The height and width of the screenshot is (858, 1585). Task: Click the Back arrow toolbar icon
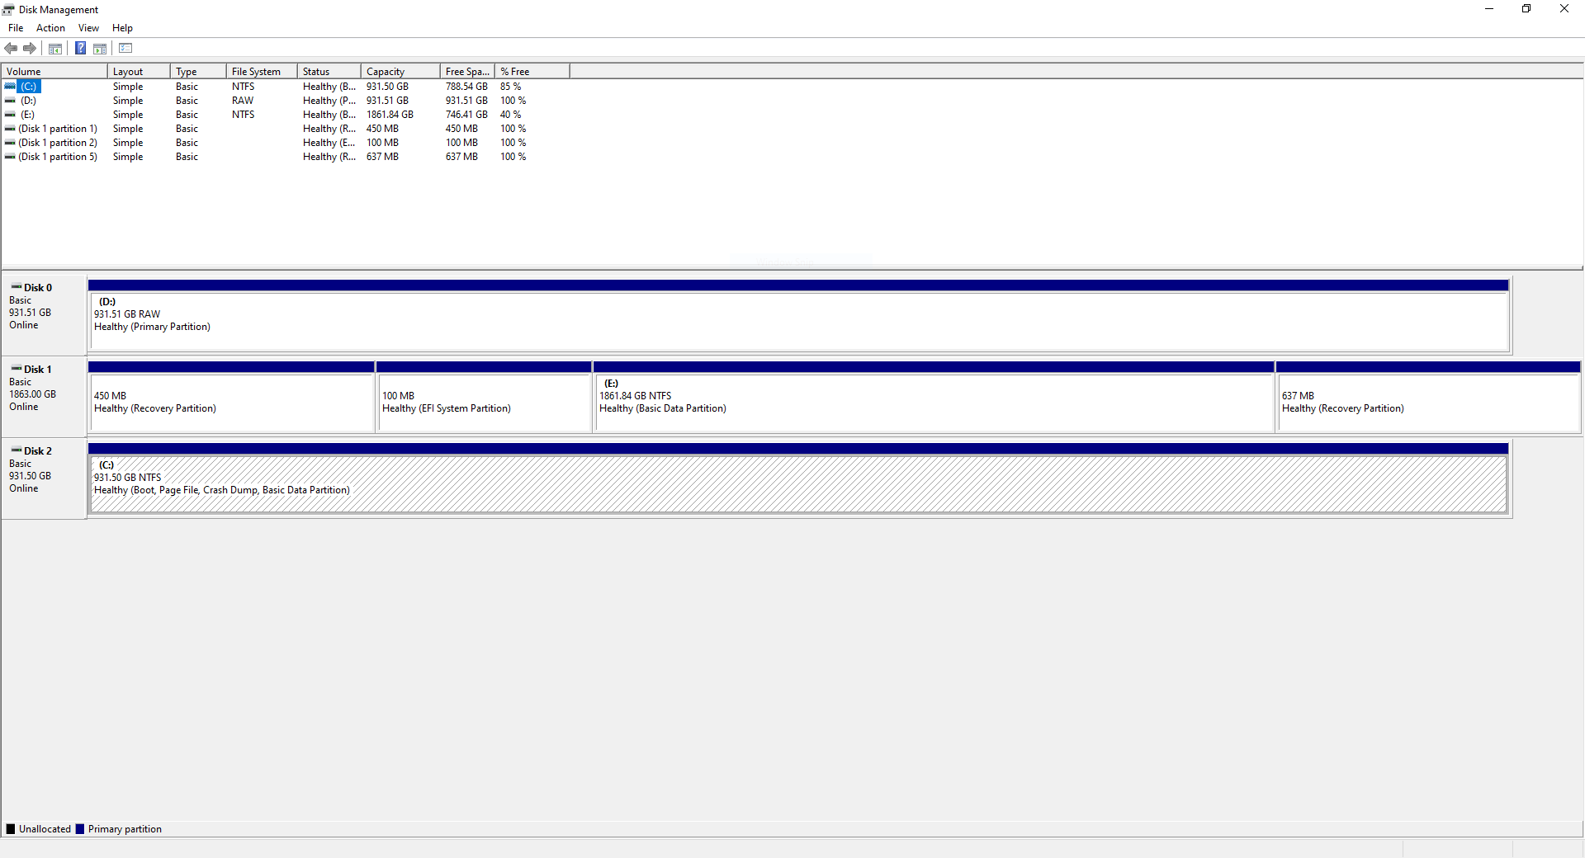pos(11,49)
